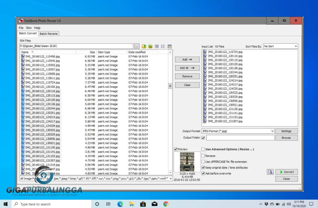Uncheck Ask before overwrite
The height and width of the screenshot is (208, 318).
pos(203,173)
